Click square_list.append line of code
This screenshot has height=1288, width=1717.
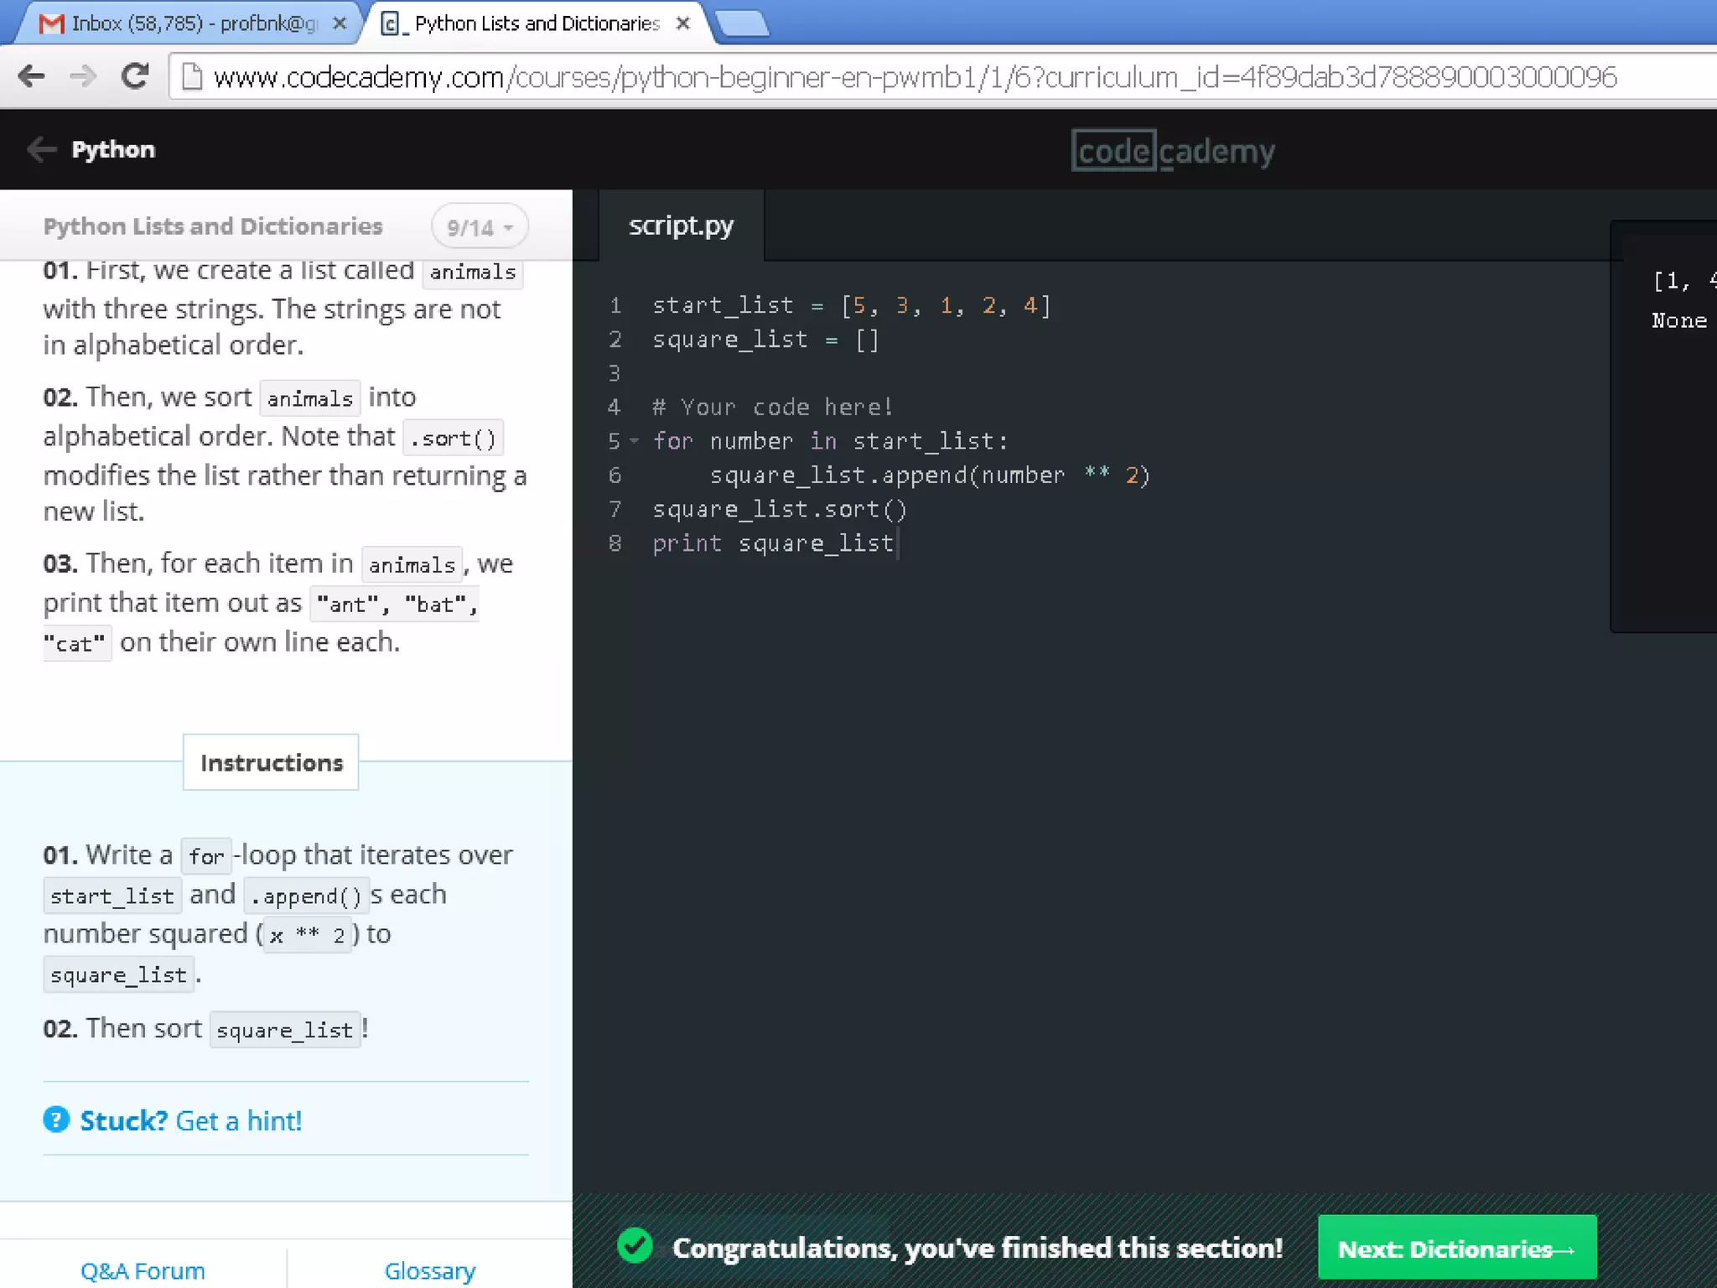(x=930, y=475)
